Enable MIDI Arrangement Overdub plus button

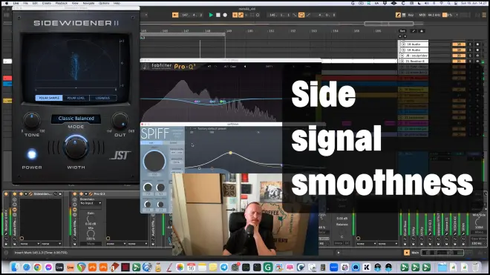235,15
